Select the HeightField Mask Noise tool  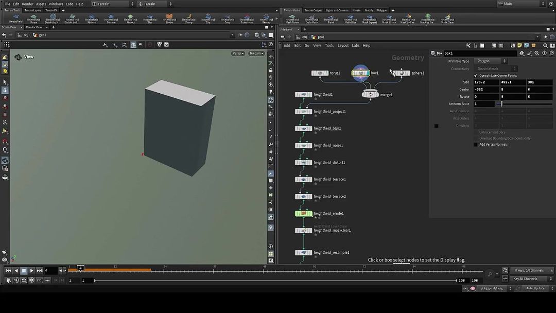[x=292, y=19]
